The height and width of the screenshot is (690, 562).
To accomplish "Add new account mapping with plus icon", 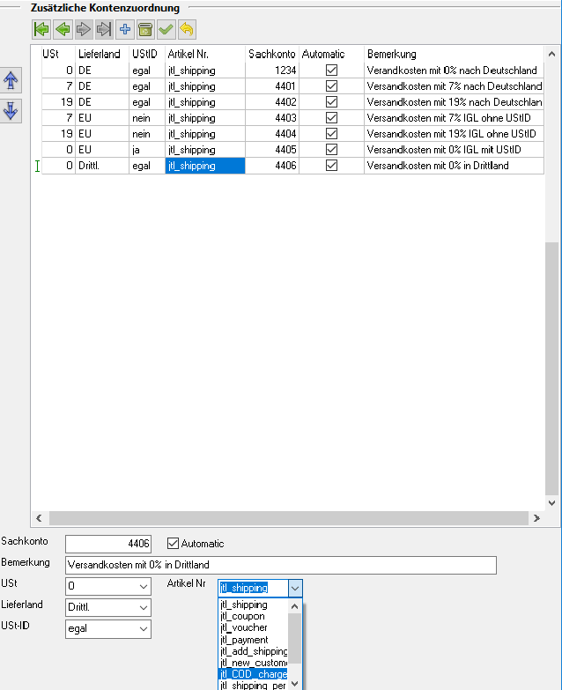I will (125, 30).
